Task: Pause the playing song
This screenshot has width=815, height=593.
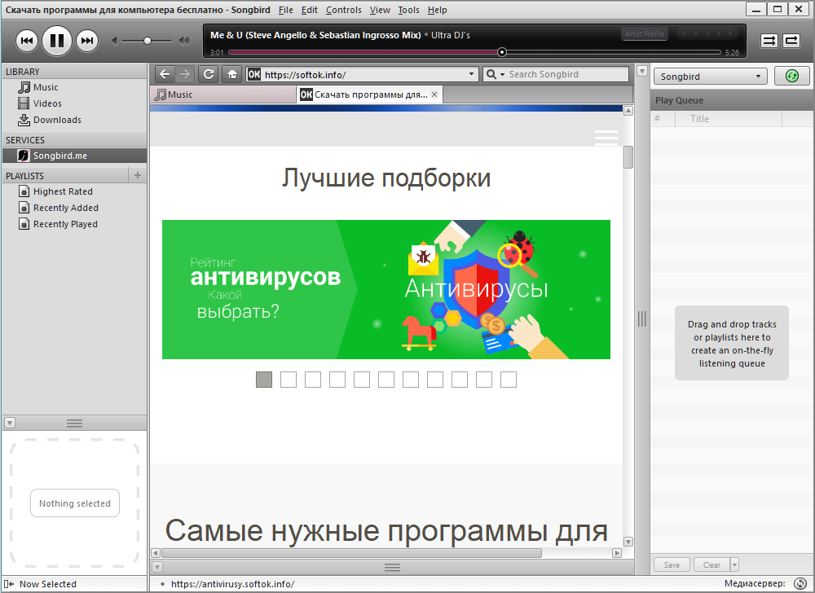Action: pyautogui.click(x=57, y=41)
